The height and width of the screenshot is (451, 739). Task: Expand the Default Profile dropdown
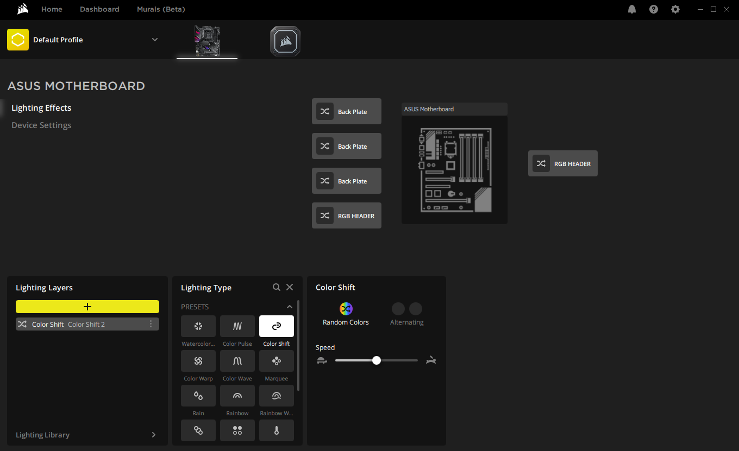pyautogui.click(x=155, y=40)
